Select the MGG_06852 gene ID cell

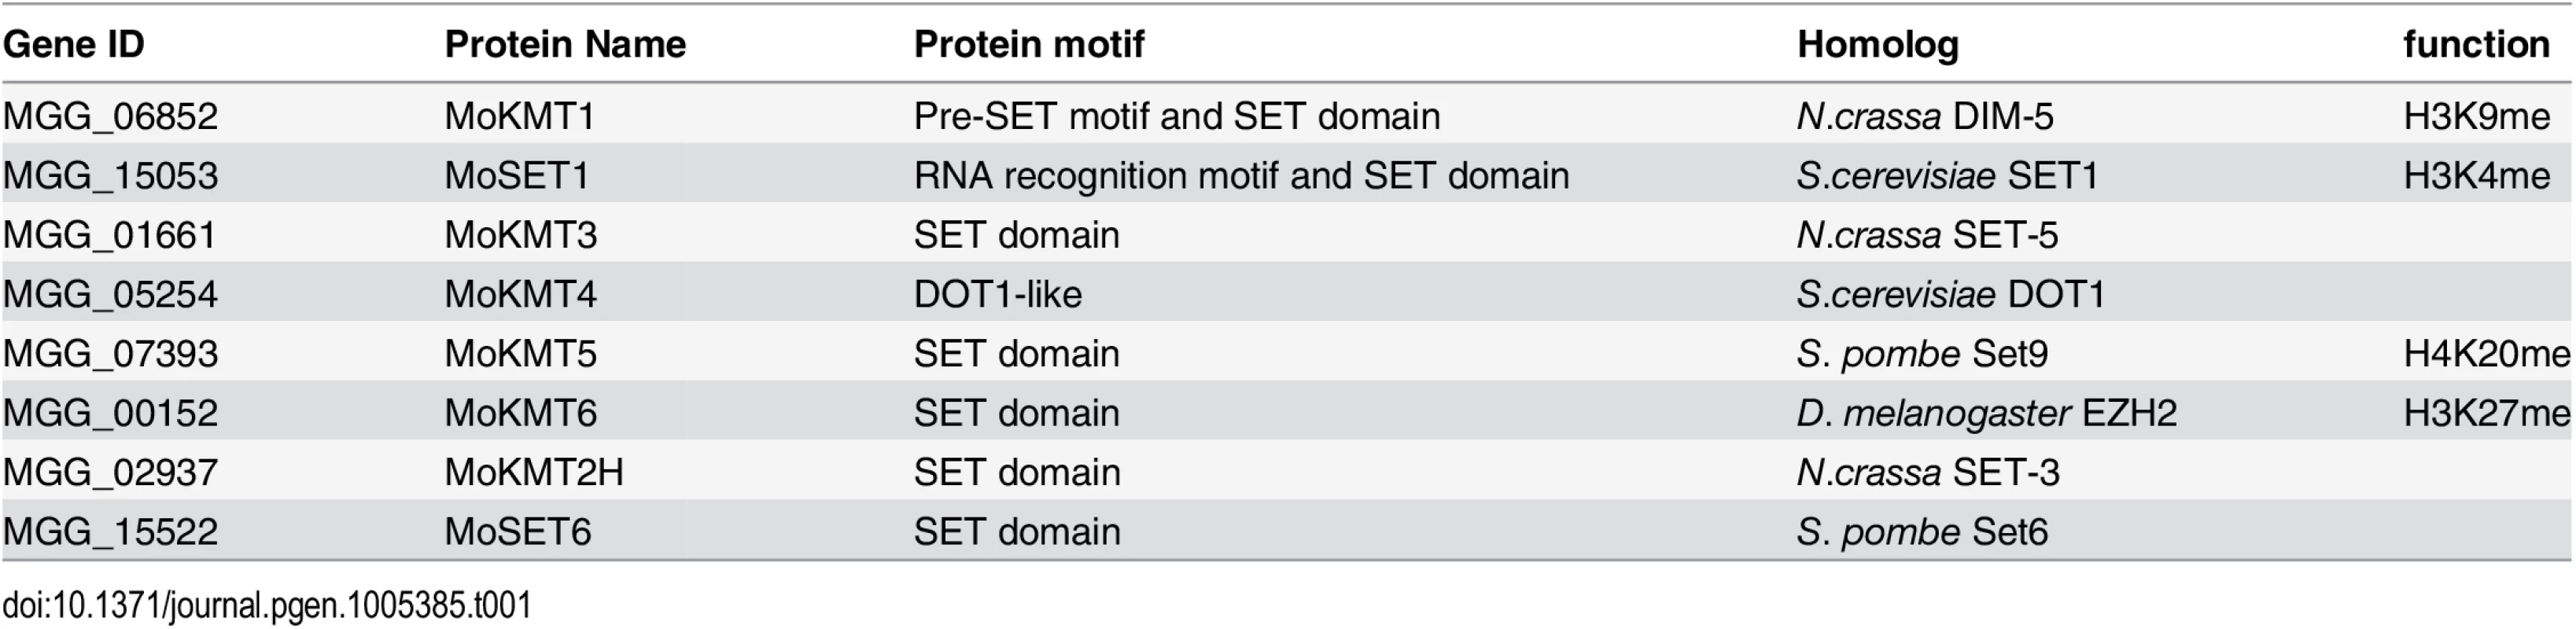pyautogui.click(x=110, y=117)
